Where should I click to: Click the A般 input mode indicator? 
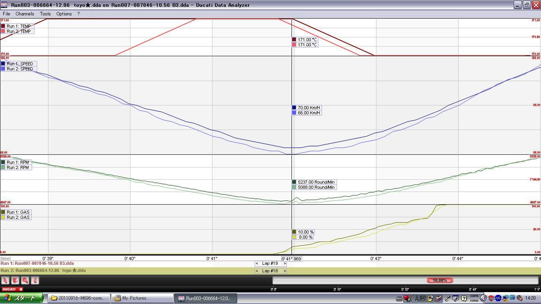[x=420, y=298]
